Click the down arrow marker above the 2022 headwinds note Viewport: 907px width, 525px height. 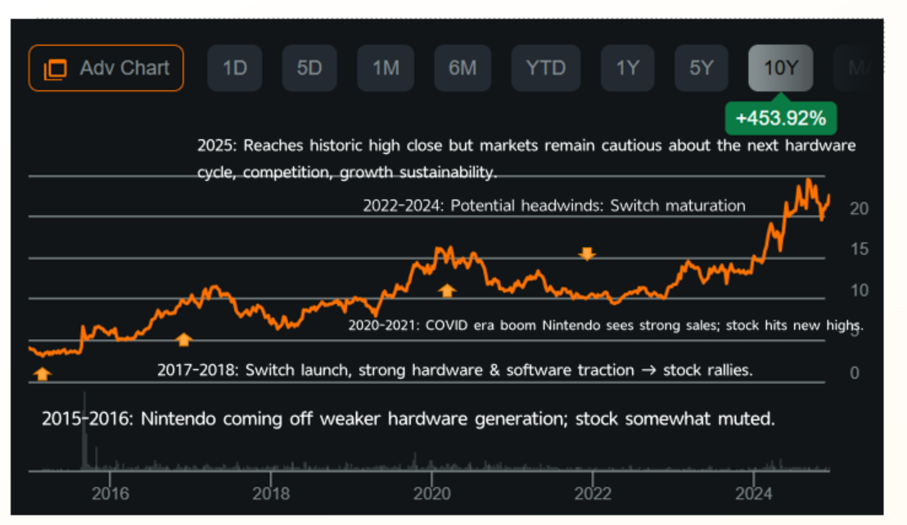point(587,255)
